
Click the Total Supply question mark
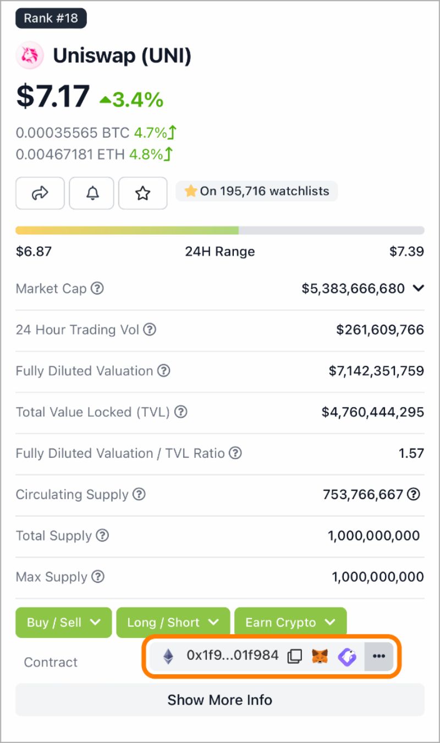pyautogui.click(x=103, y=536)
